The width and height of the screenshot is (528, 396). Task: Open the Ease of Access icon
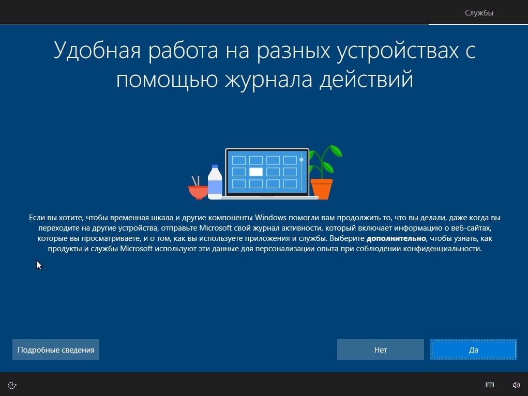tap(13, 385)
